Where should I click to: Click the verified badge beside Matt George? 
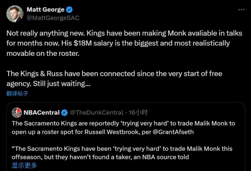tap(70, 10)
